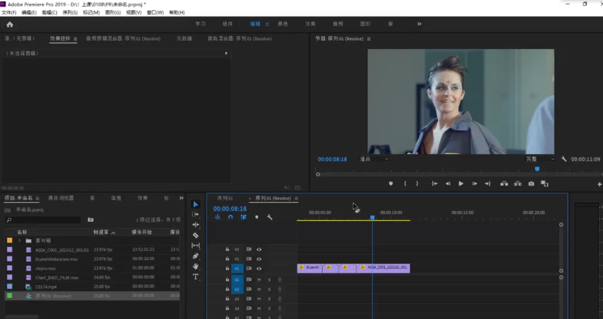
Task: Activate the Type (T) tool
Action: pos(195,277)
